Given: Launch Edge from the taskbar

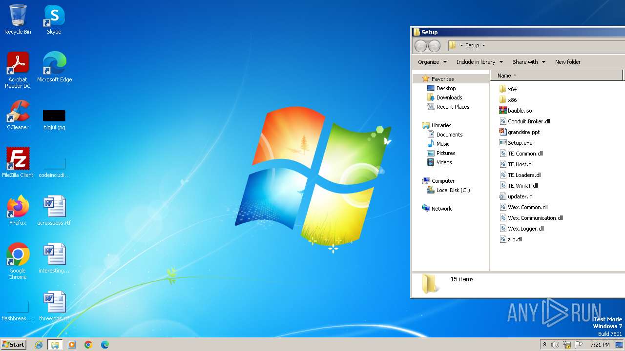Looking at the screenshot, I should click(105, 345).
